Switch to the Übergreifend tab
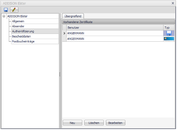 pyautogui.click(x=73, y=16)
